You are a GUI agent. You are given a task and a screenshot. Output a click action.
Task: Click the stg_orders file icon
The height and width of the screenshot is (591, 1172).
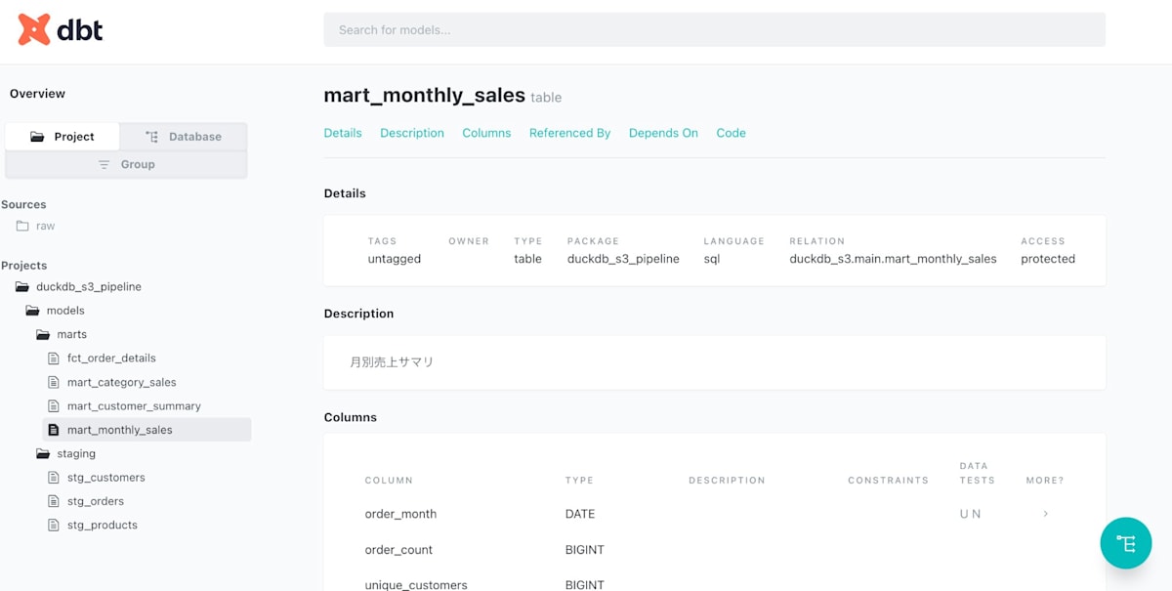(54, 501)
